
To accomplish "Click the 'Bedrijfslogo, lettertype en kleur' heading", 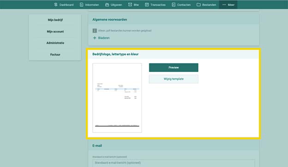I will (x=115, y=54).
